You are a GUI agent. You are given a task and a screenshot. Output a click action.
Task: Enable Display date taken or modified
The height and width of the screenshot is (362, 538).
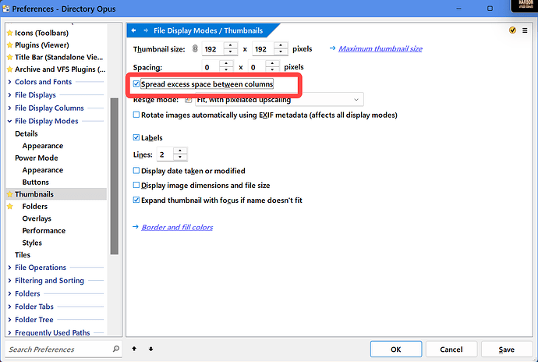[x=136, y=171]
